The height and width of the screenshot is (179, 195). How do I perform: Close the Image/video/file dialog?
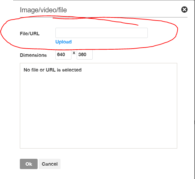click(184, 10)
